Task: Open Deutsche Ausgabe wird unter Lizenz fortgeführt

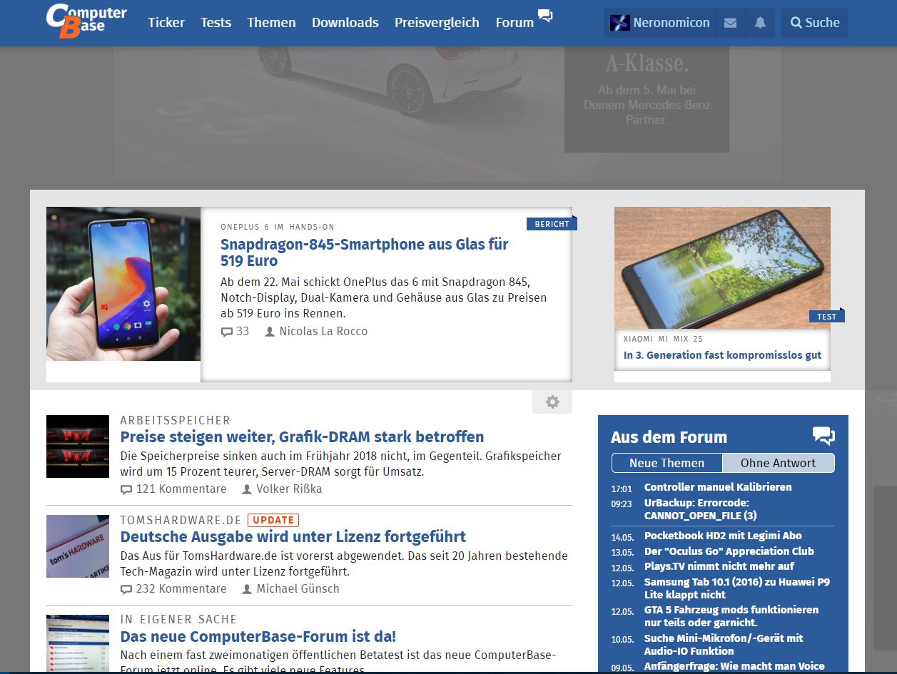Action: pyautogui.click(x=293, y=537)
